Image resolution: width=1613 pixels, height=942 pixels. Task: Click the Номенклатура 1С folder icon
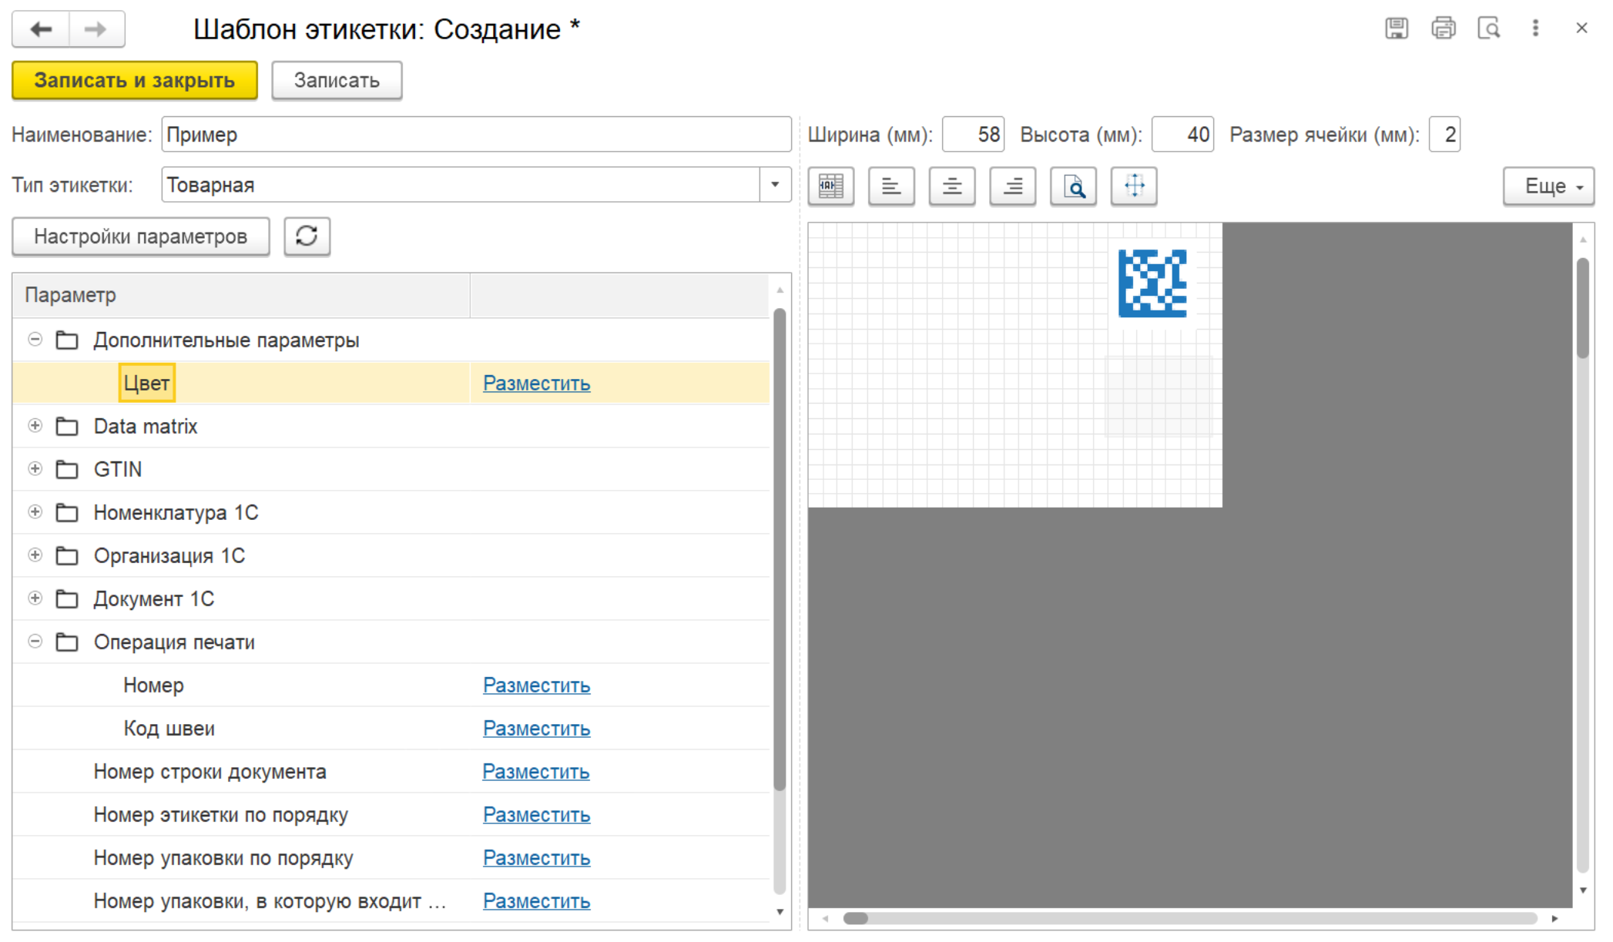coord(67,512)
